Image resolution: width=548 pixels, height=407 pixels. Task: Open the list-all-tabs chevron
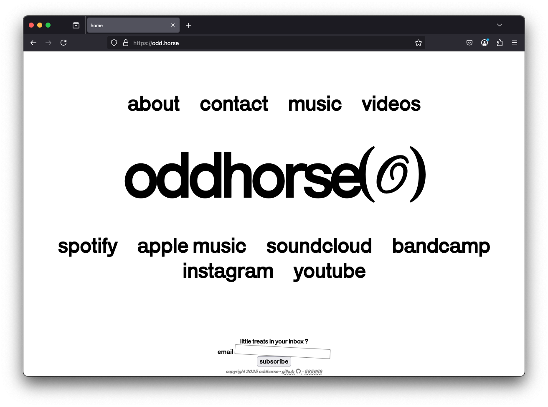[500, 25]
